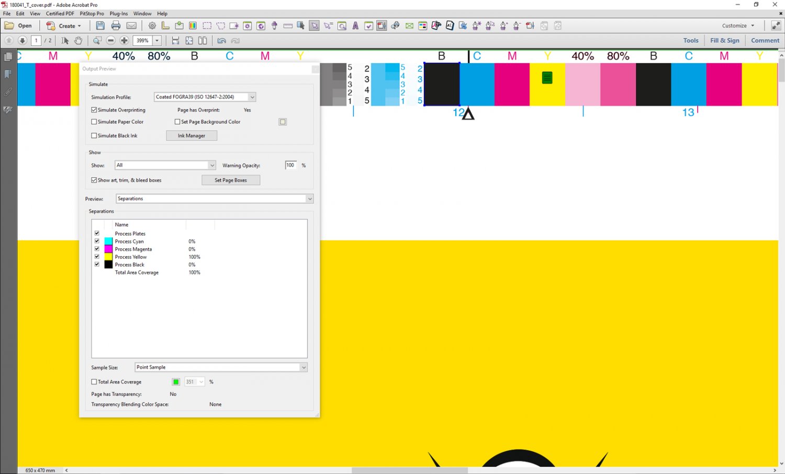
Task: Click the green coverage warning color swatch
Action: (x=176, y=382)
